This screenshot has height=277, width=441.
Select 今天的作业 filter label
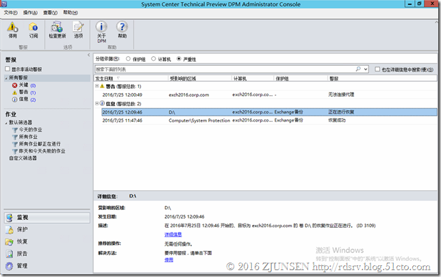click(x=30, y=130)
